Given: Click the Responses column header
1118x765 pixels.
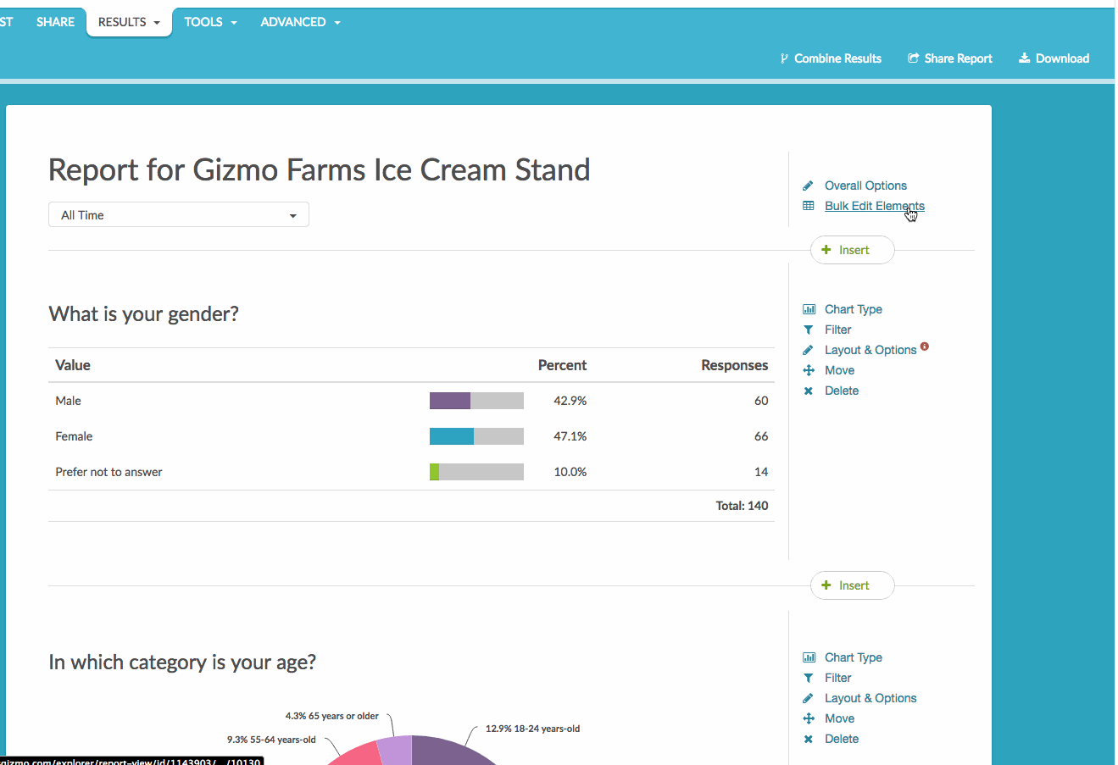Looking at the screenshot, I should [735, 365].
